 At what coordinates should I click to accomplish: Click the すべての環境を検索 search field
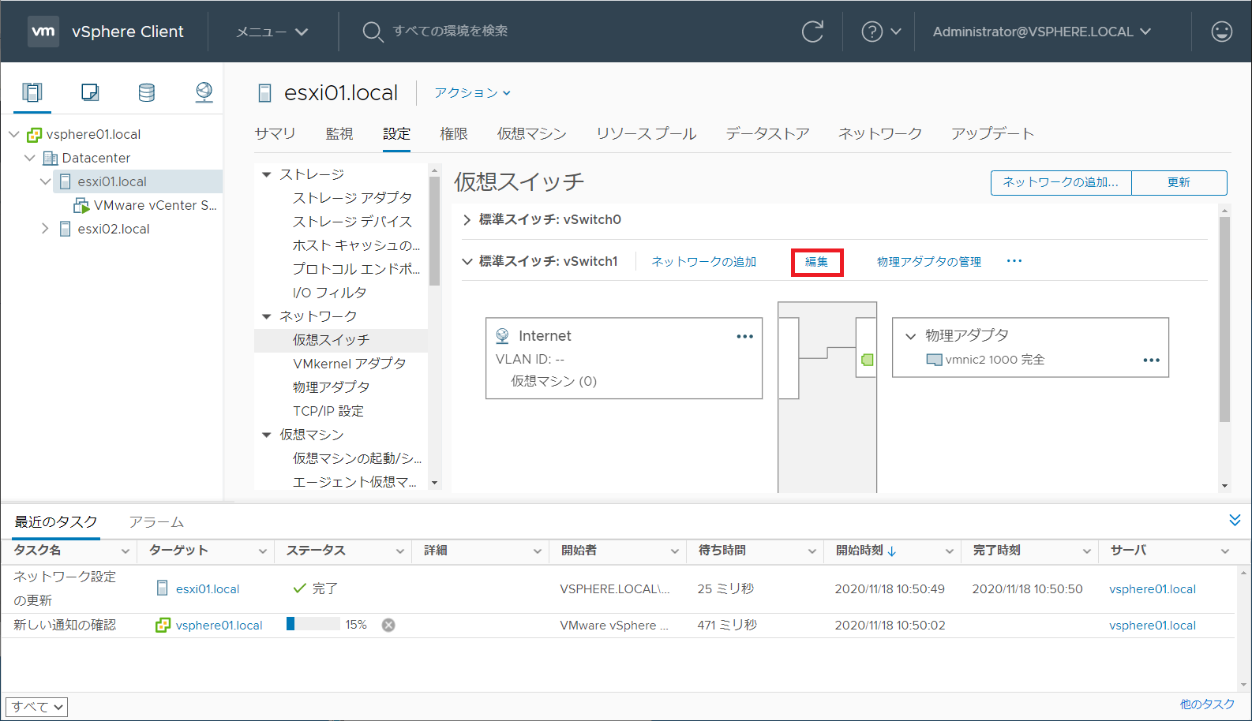click(x=452, y=32)
